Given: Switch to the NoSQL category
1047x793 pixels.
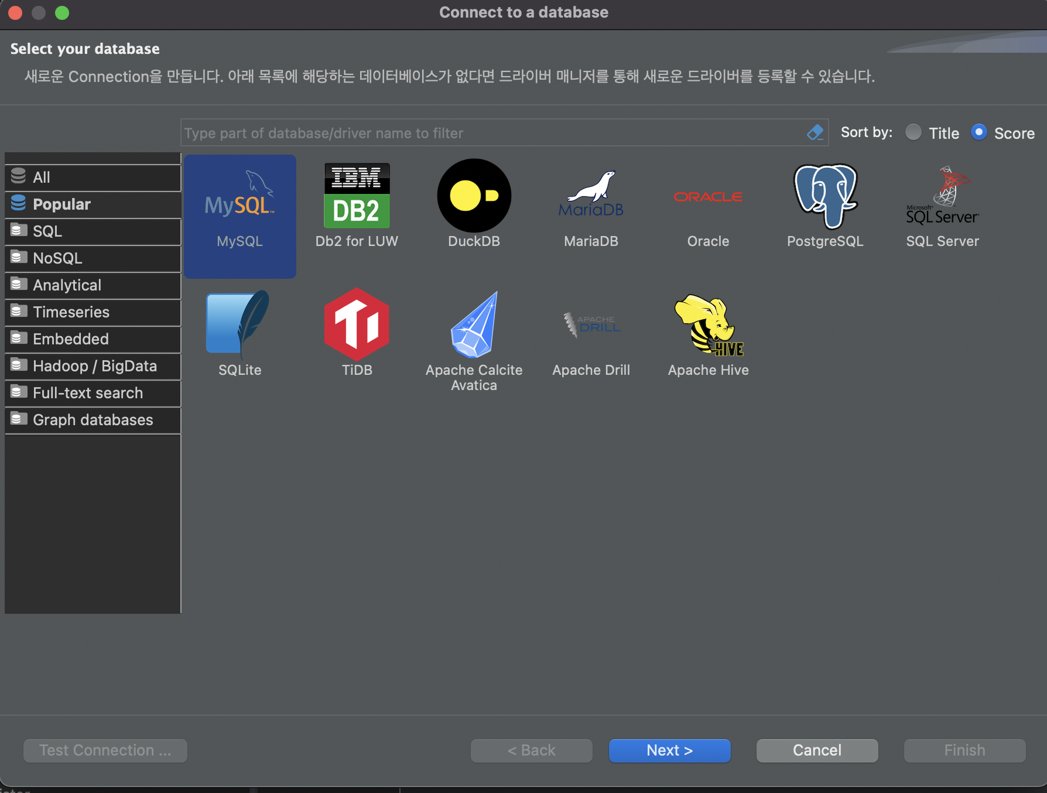Looking at the screenshot, I should (93, 258).
